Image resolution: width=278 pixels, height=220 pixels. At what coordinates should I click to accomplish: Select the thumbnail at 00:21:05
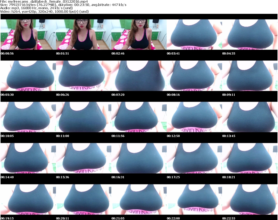tap(139, 199)
